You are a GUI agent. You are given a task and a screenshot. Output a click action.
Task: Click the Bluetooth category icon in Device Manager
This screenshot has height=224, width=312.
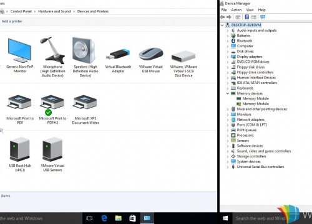click(233, 41)
